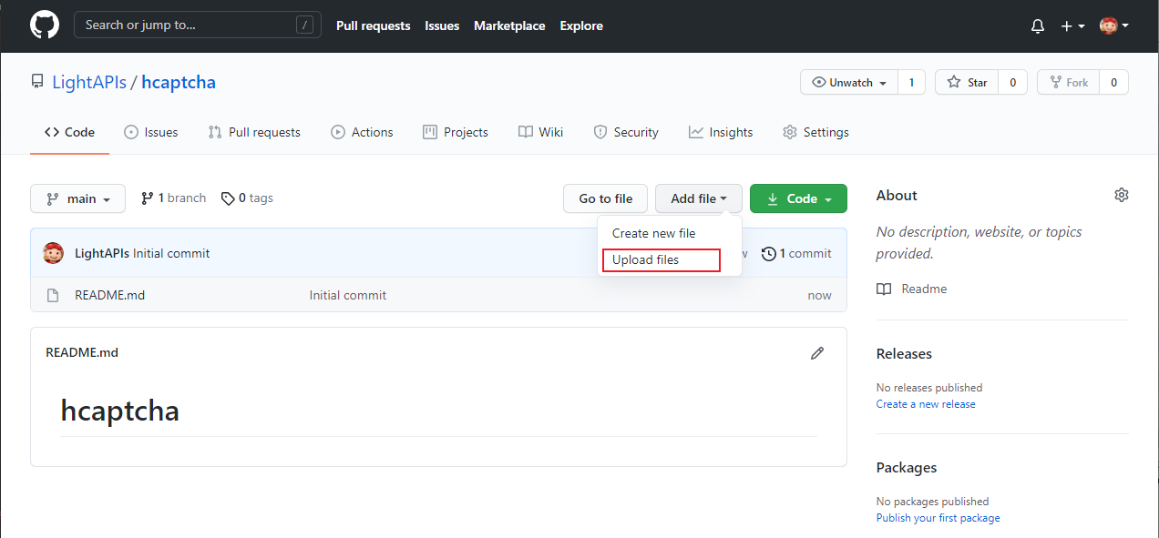The height and width of the screenshot is (538, 1159).
Task: Switch to the Security tab
Action: tap(626, 133)
